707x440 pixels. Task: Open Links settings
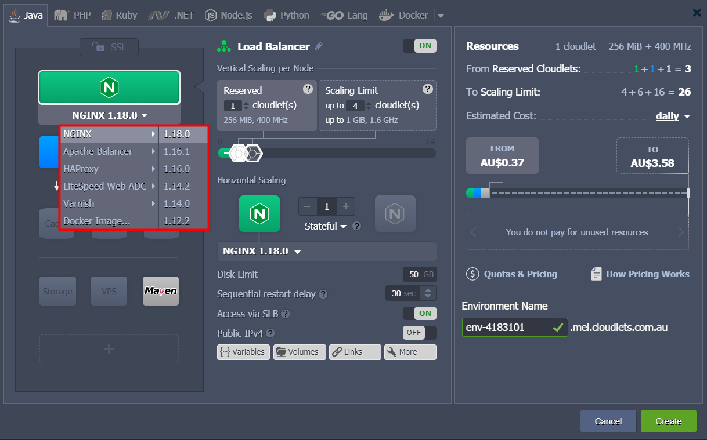point(355,352)
